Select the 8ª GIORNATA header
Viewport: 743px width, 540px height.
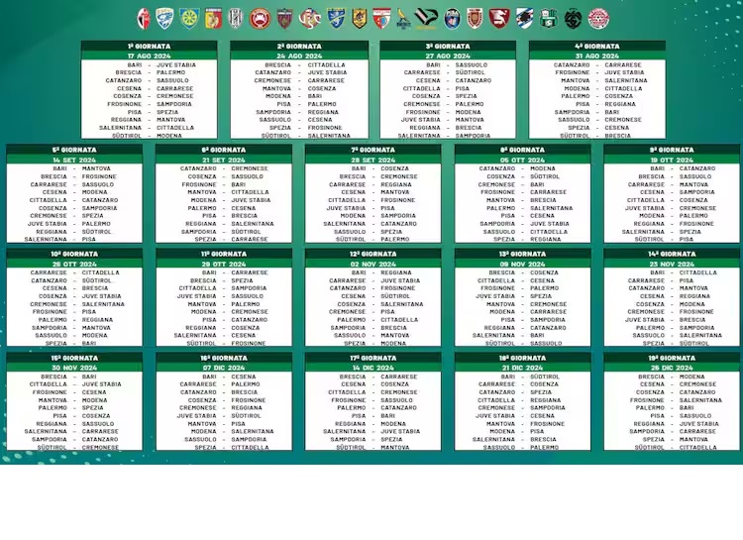[523, 150]
